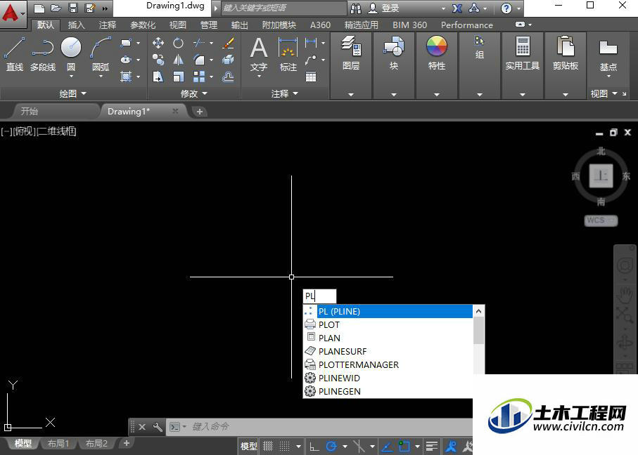This screenshot has height=455, width=638.
Task: Toggle 2D object snap in status bar
Action: [404, 447]
